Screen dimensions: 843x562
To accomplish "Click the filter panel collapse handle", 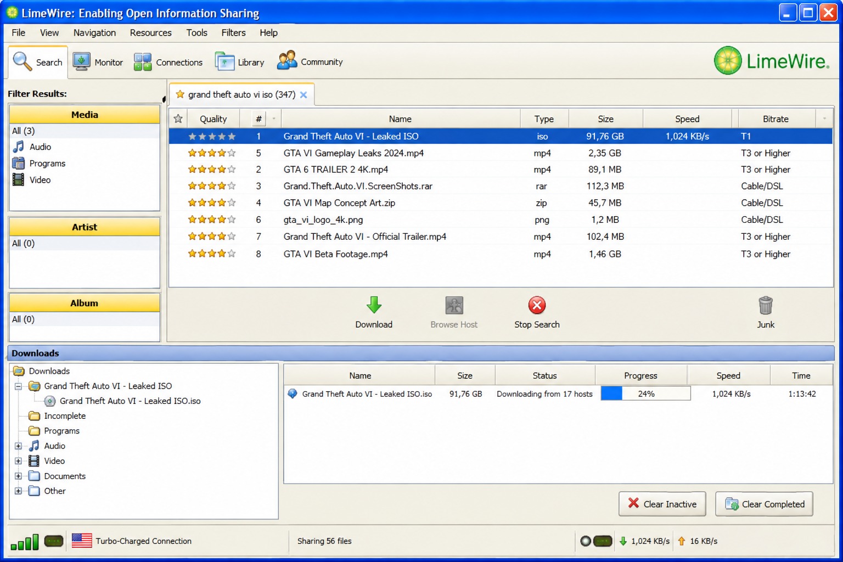I will point(164,99).
